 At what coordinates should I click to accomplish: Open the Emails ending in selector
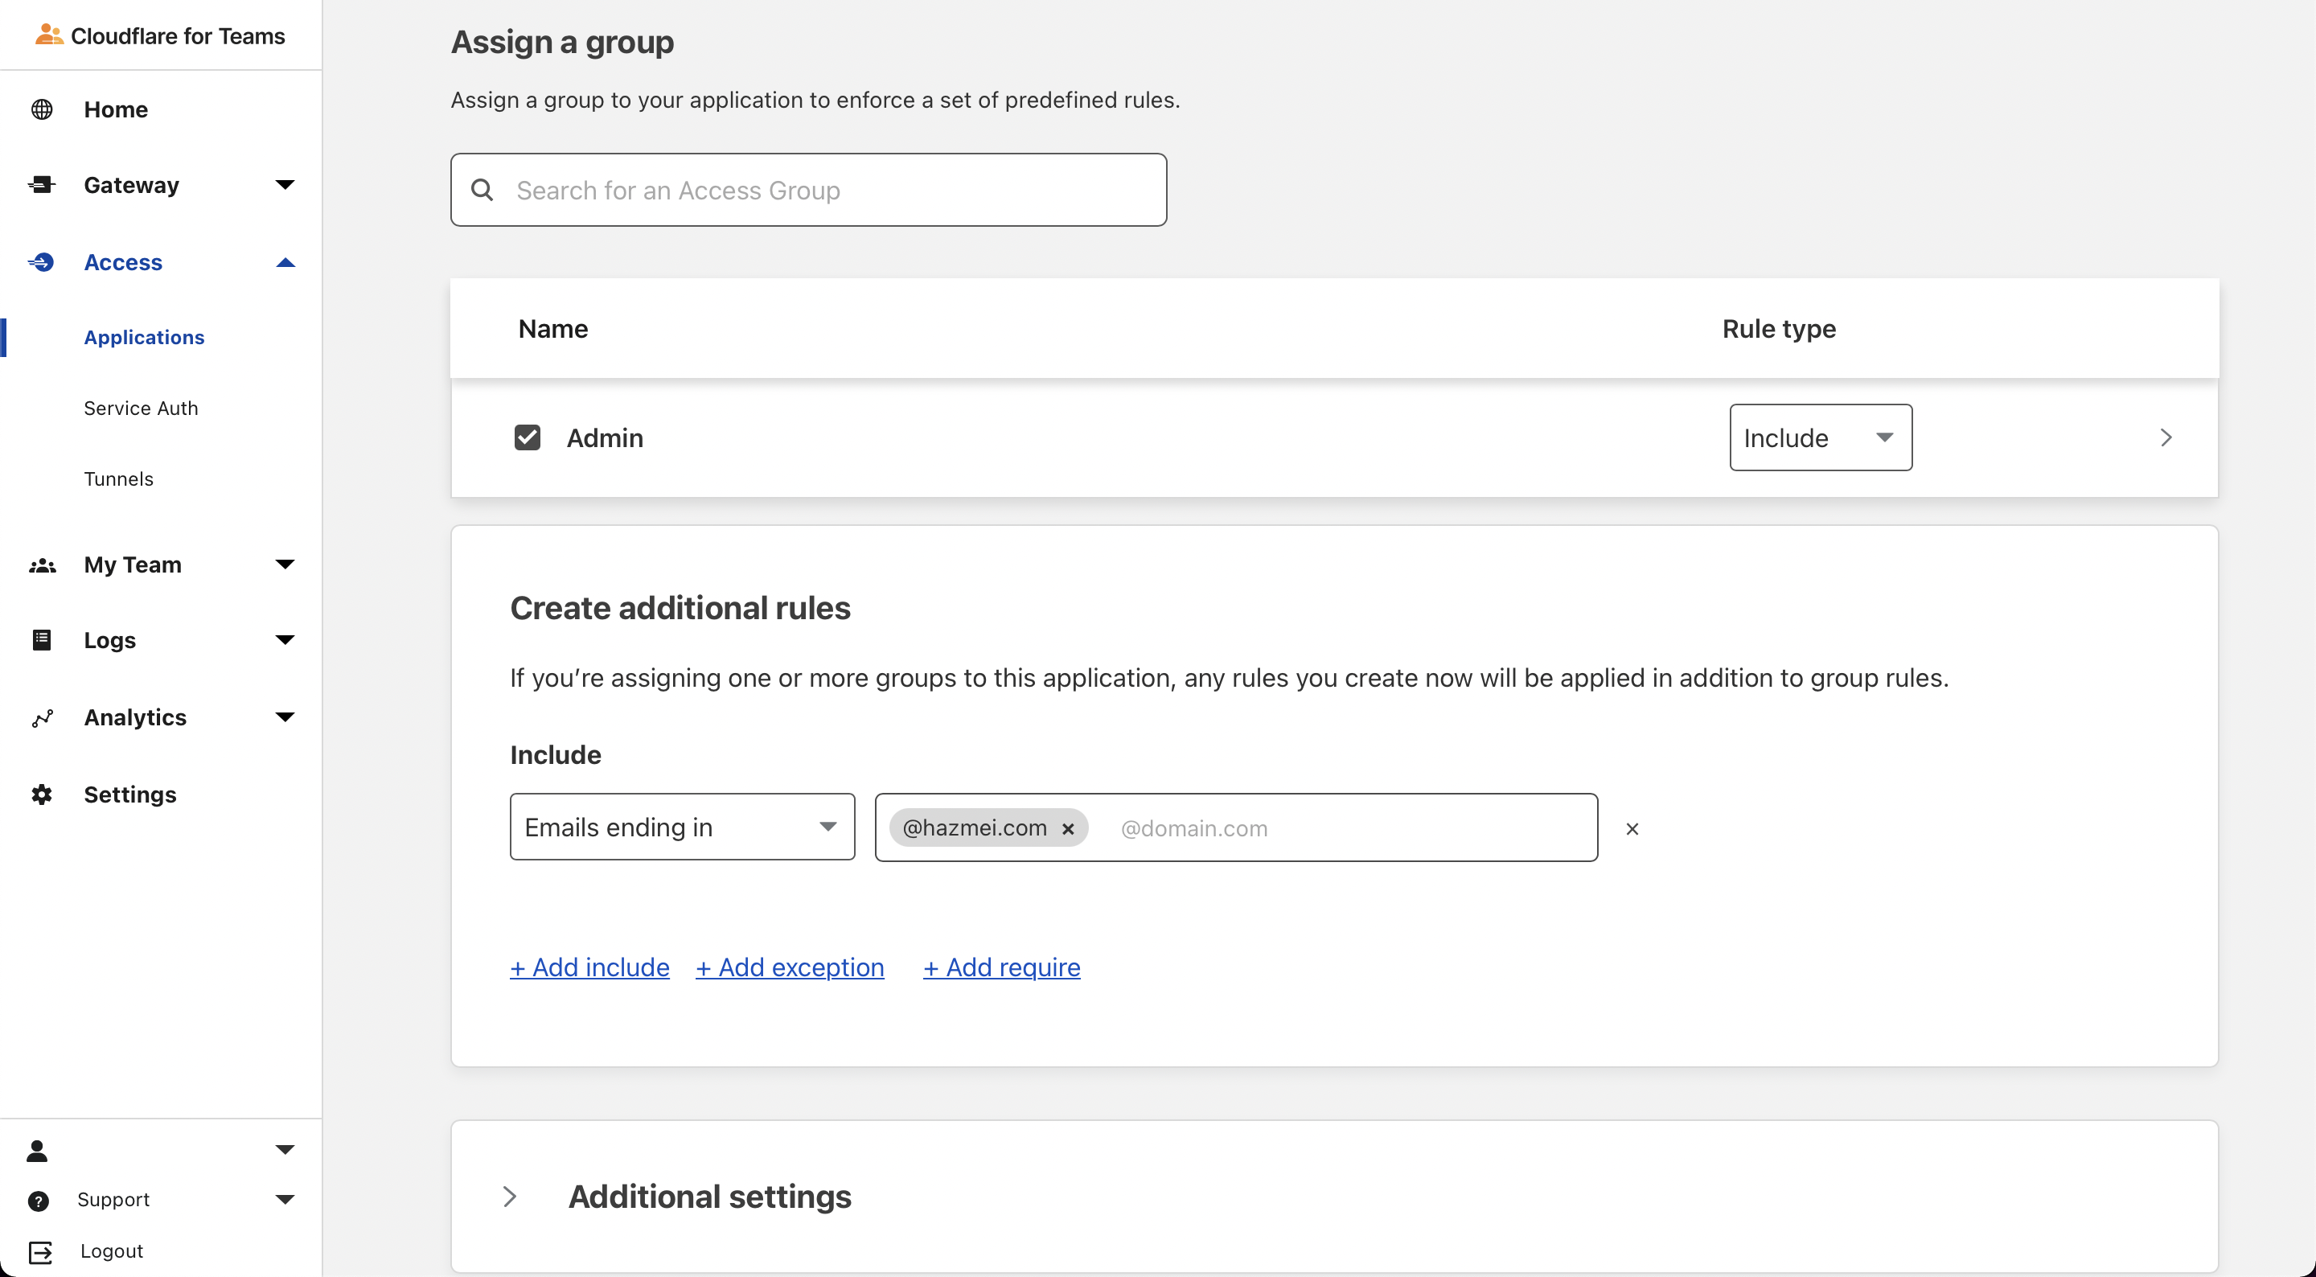(681, 827)
